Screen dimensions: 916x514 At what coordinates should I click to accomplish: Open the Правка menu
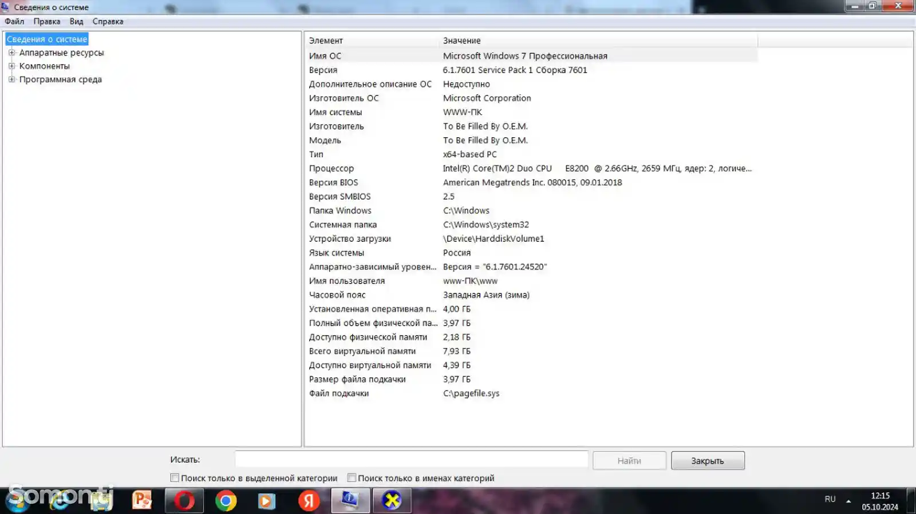click(x=47, y=21)
